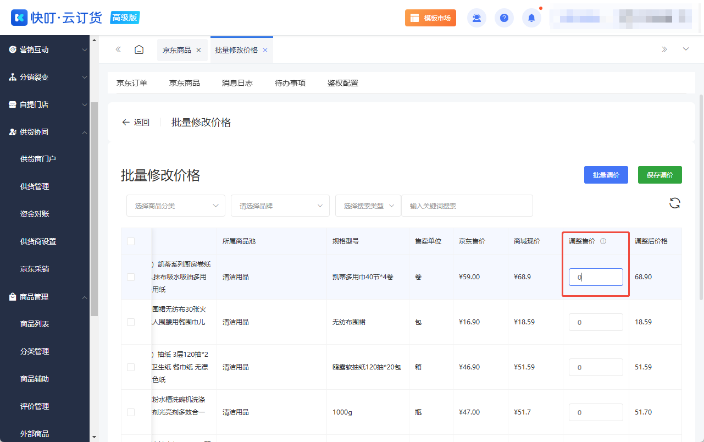
Task: Click the 营销互动 sidebar icon
Action: coord(12,49)
